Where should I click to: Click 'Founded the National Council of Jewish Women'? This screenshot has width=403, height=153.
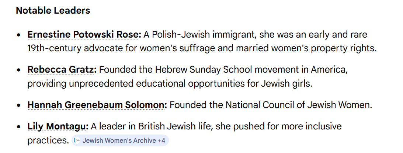[270, 105]
